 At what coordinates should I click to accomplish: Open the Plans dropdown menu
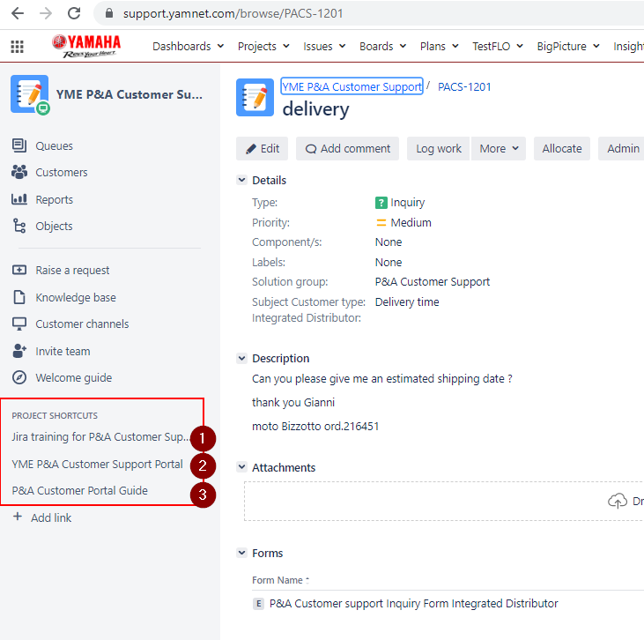click(x=440, y=47)
